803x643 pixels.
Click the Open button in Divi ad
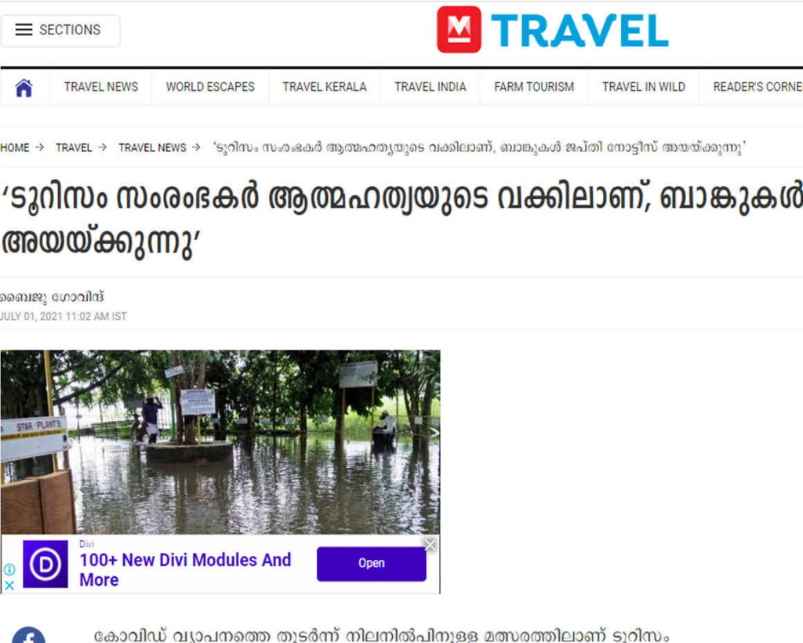[x=371, y=564]
